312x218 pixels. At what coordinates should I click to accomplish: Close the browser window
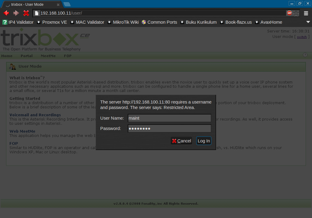(308, 3)
